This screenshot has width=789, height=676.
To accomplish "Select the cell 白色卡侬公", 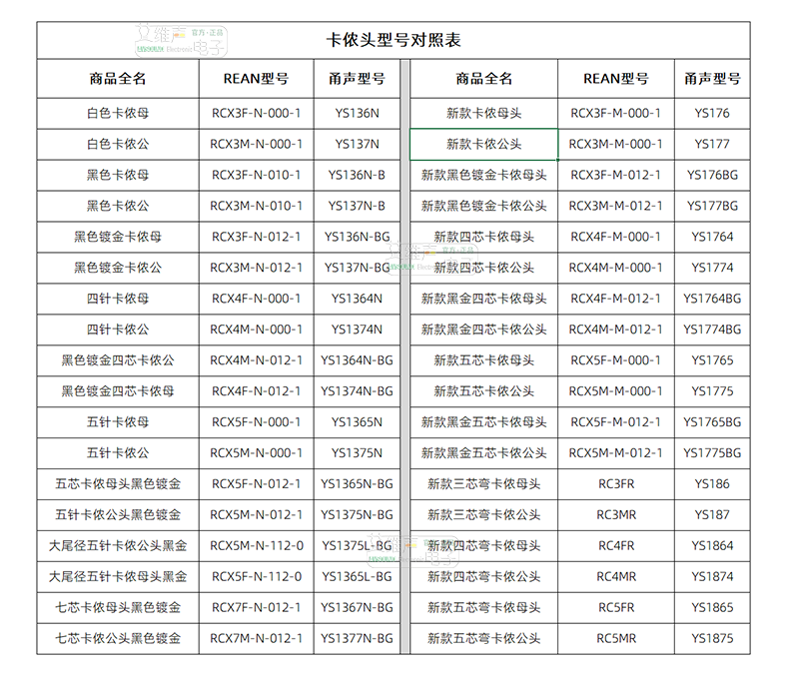I will tap(118, 145).
